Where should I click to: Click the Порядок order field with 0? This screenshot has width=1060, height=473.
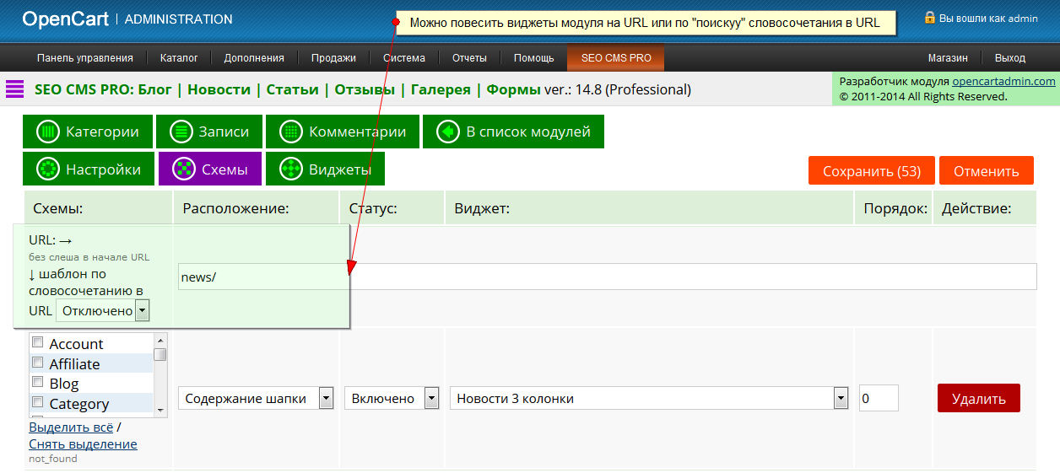pos(878,398)
